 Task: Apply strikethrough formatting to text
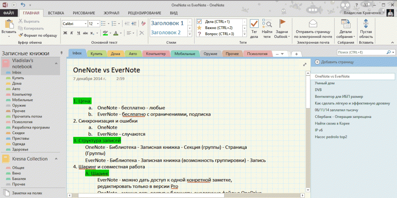tap(85, 33)
